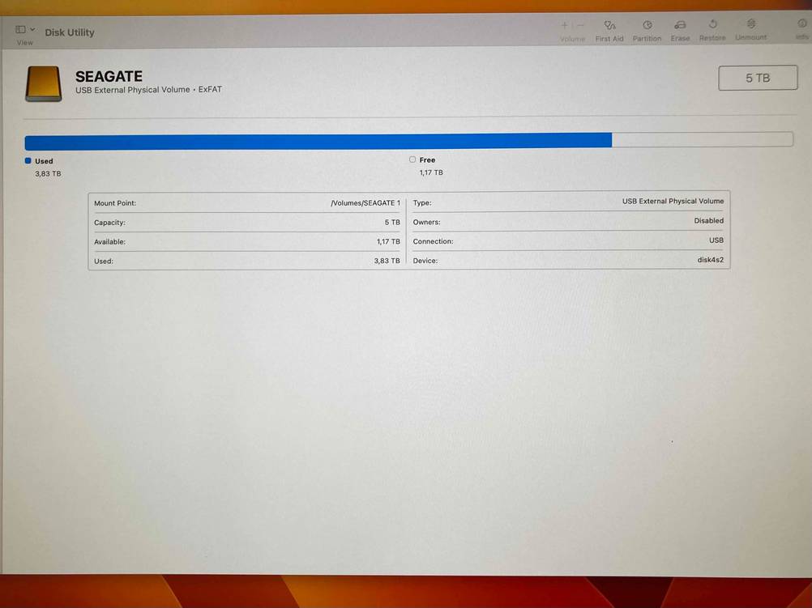Click the Disk Utility window title
This screenshot has width=812, height=608.
tap(70, 32)
